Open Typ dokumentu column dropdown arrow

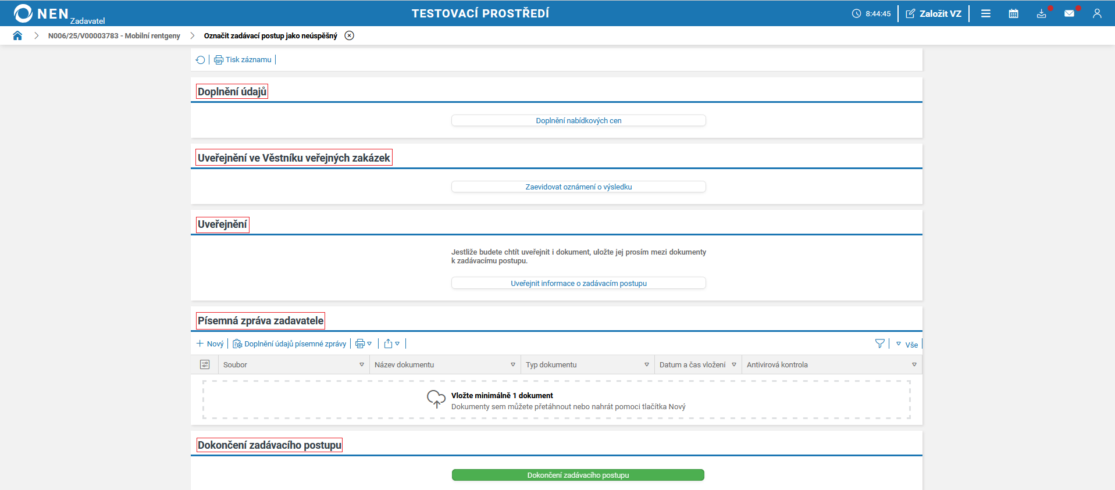click(647, 364)
